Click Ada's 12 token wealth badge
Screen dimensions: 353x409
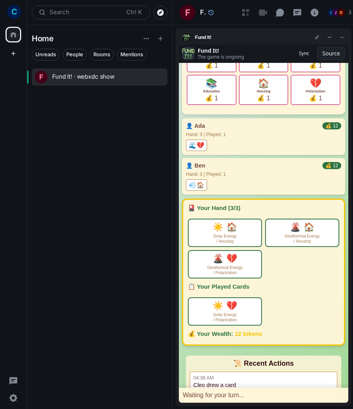click(332, 126)
